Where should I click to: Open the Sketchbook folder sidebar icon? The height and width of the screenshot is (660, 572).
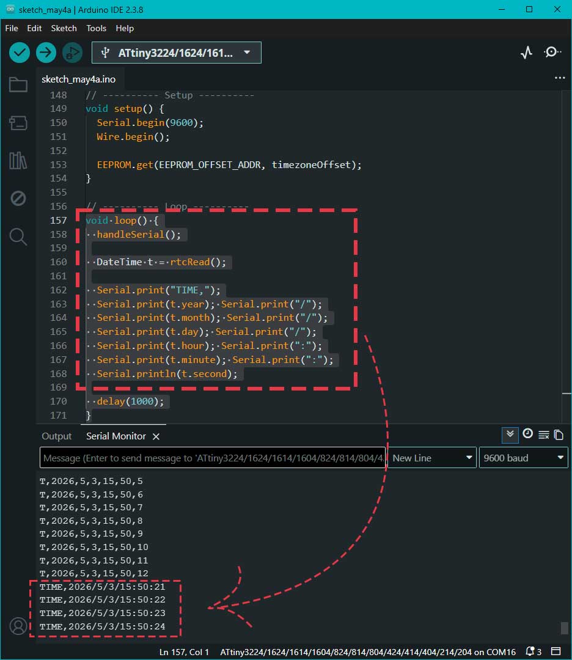[x=18, y=84]
